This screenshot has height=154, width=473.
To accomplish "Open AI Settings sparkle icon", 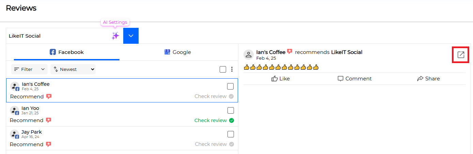I will click(x=115, y=36).
